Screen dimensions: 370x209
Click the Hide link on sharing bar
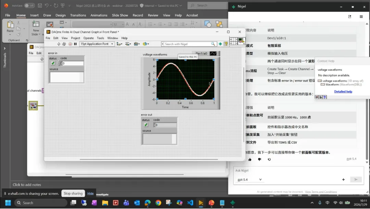pos(90,194)
